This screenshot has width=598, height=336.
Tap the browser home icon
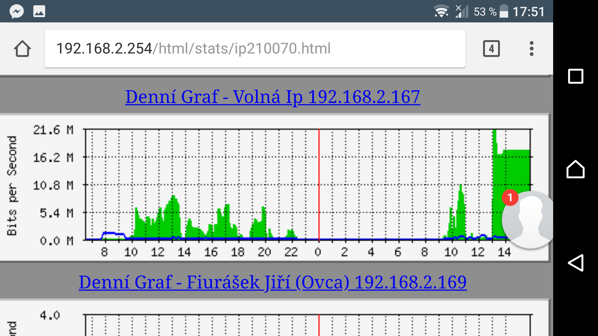[22, 49]
